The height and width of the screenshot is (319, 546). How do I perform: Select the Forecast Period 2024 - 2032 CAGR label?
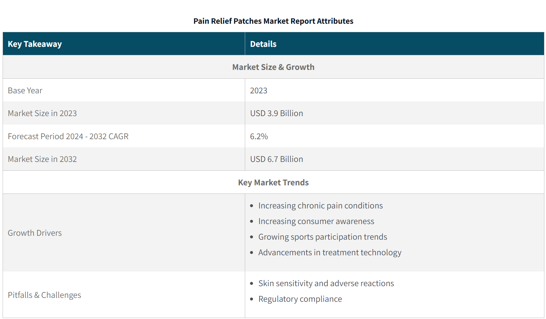(x=68, y=137)
